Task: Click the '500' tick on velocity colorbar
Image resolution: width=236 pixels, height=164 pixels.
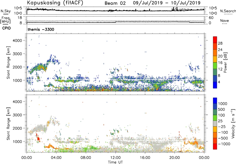Action: (222, 110)
